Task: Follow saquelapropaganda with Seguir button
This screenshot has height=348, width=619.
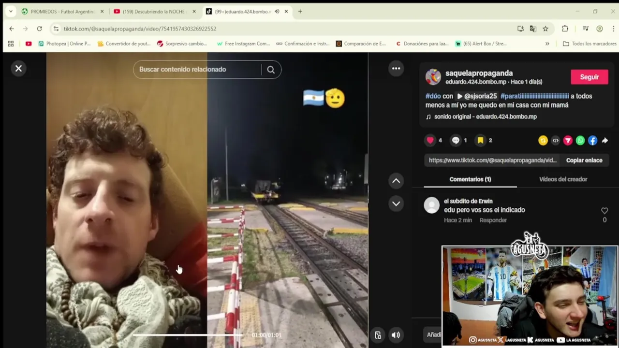Action: pyautogui.click(x=590, y=77)
